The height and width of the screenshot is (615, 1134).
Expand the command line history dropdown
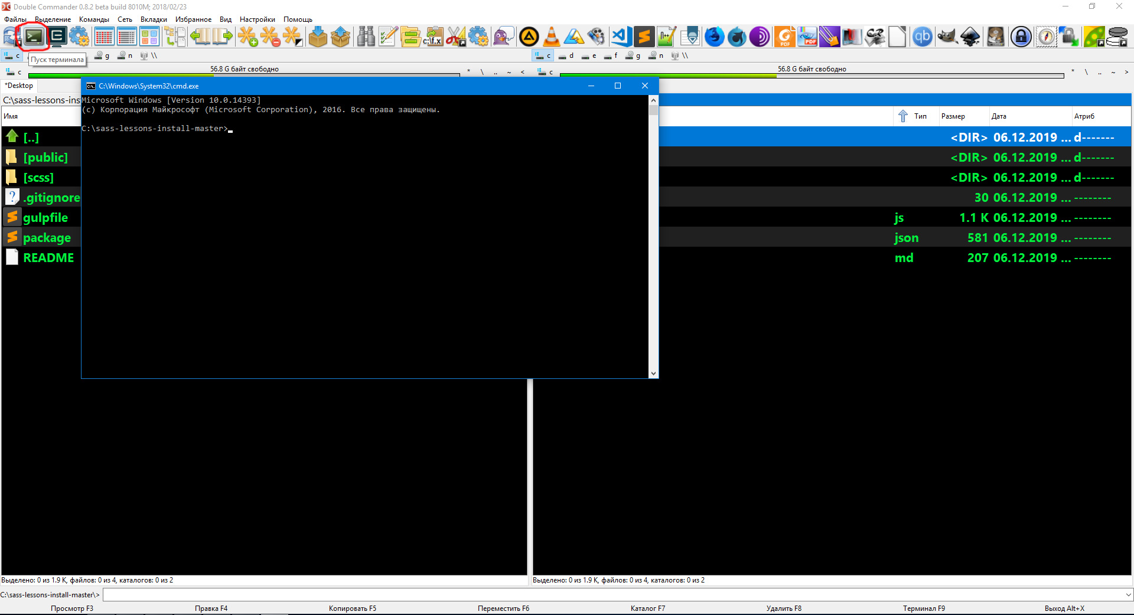coord(1128,595)
